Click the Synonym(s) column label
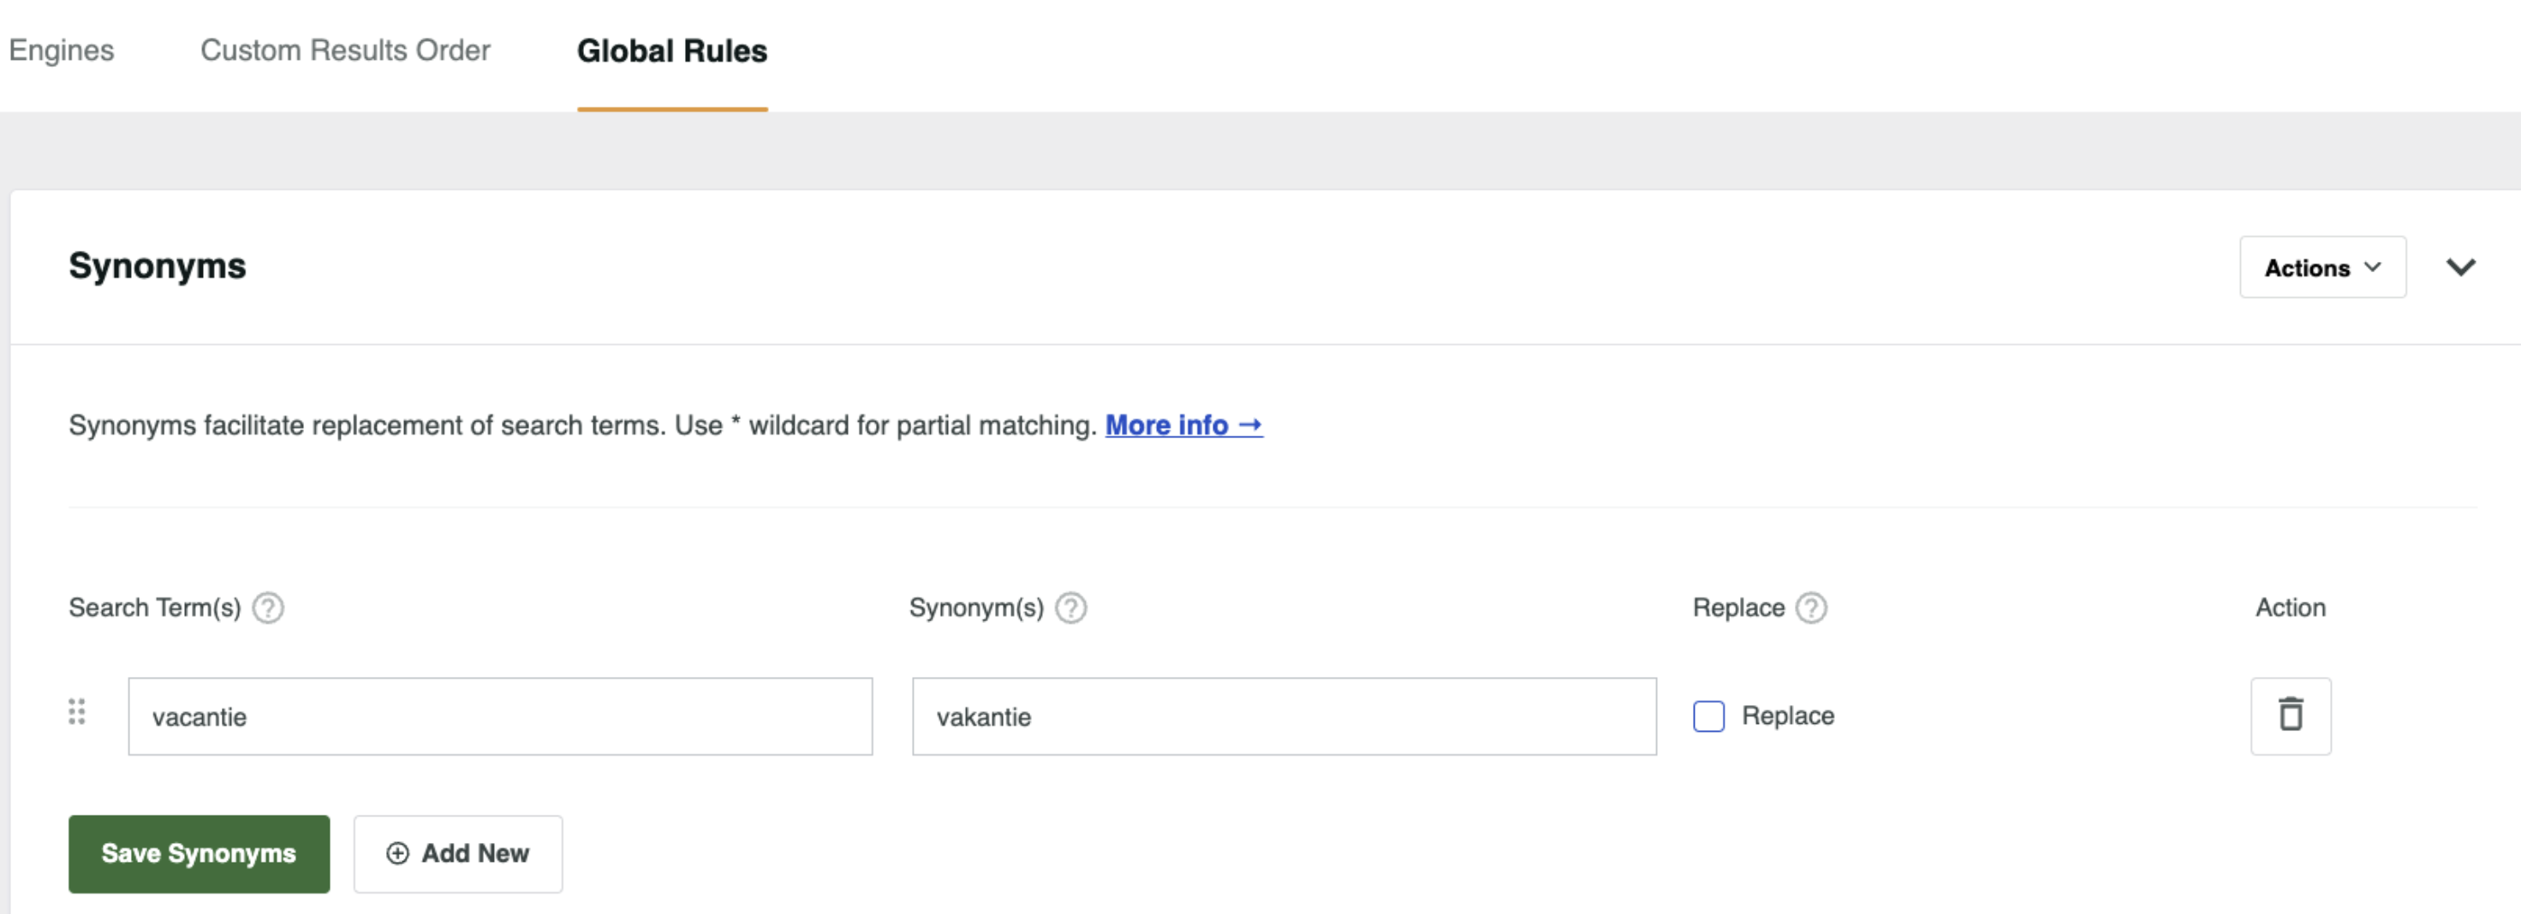The height and width of the screenshot is (914, 2521). coord(975,608)
